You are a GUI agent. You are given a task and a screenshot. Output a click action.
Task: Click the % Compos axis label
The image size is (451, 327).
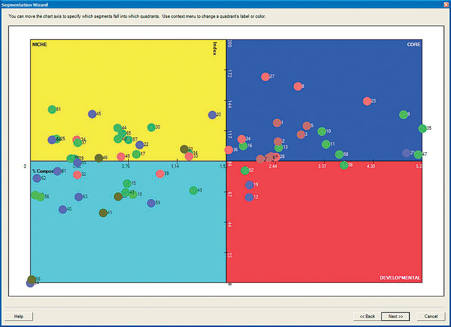(43, 171)
